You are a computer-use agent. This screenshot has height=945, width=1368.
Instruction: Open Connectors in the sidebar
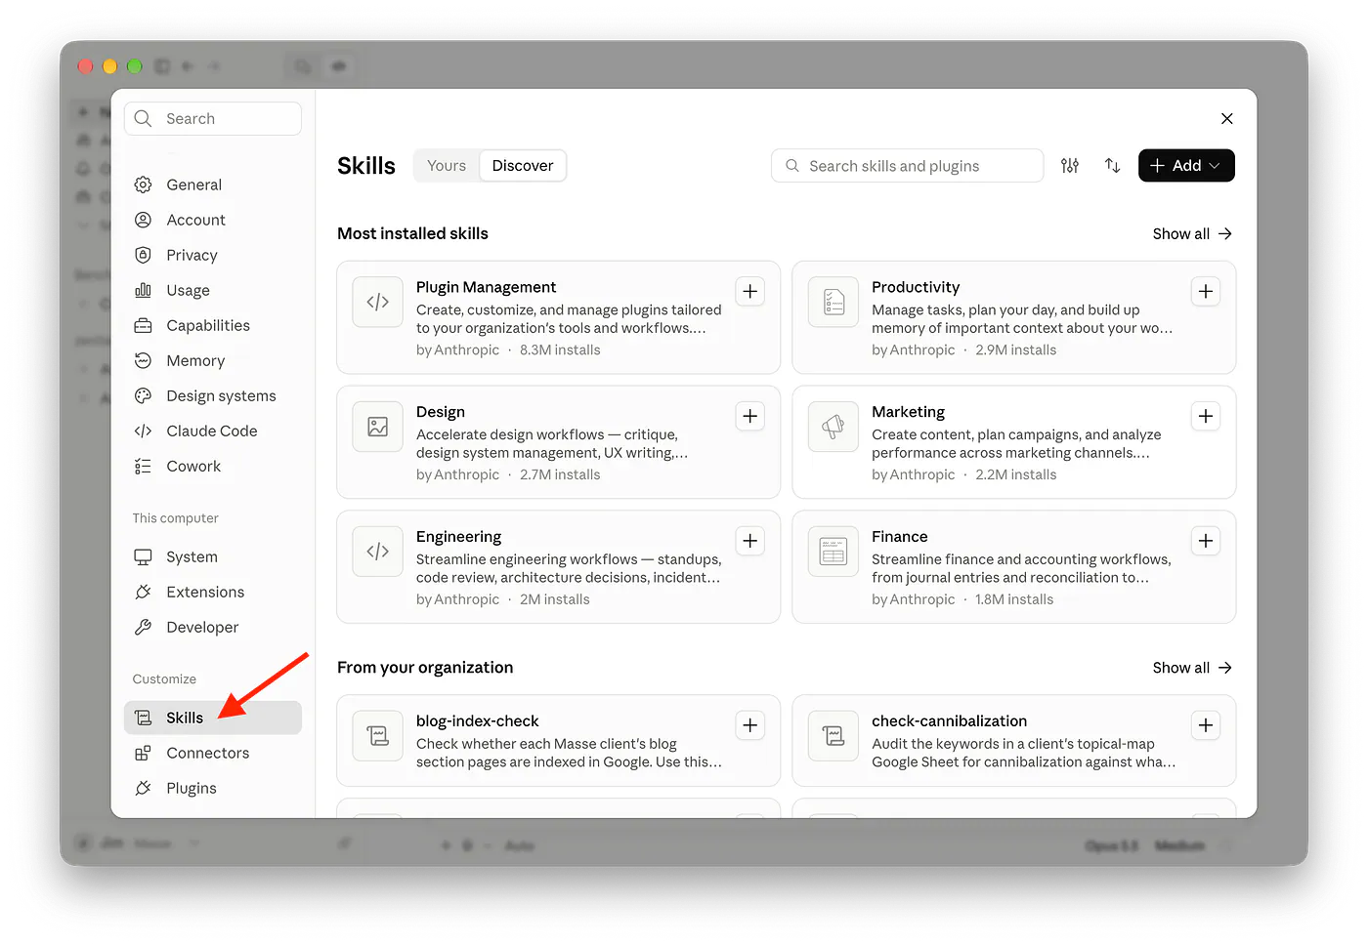213,753
